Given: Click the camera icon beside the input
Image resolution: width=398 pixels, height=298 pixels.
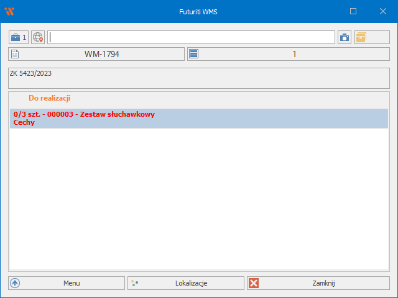Looking at the screenshot, I should point(345,37).
